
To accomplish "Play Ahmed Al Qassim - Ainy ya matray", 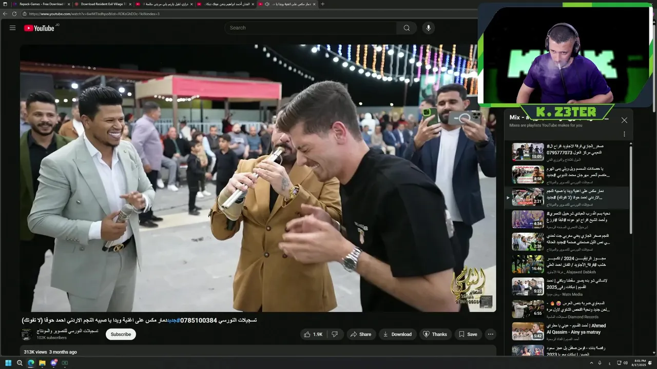I will click(x=528, y=332).
